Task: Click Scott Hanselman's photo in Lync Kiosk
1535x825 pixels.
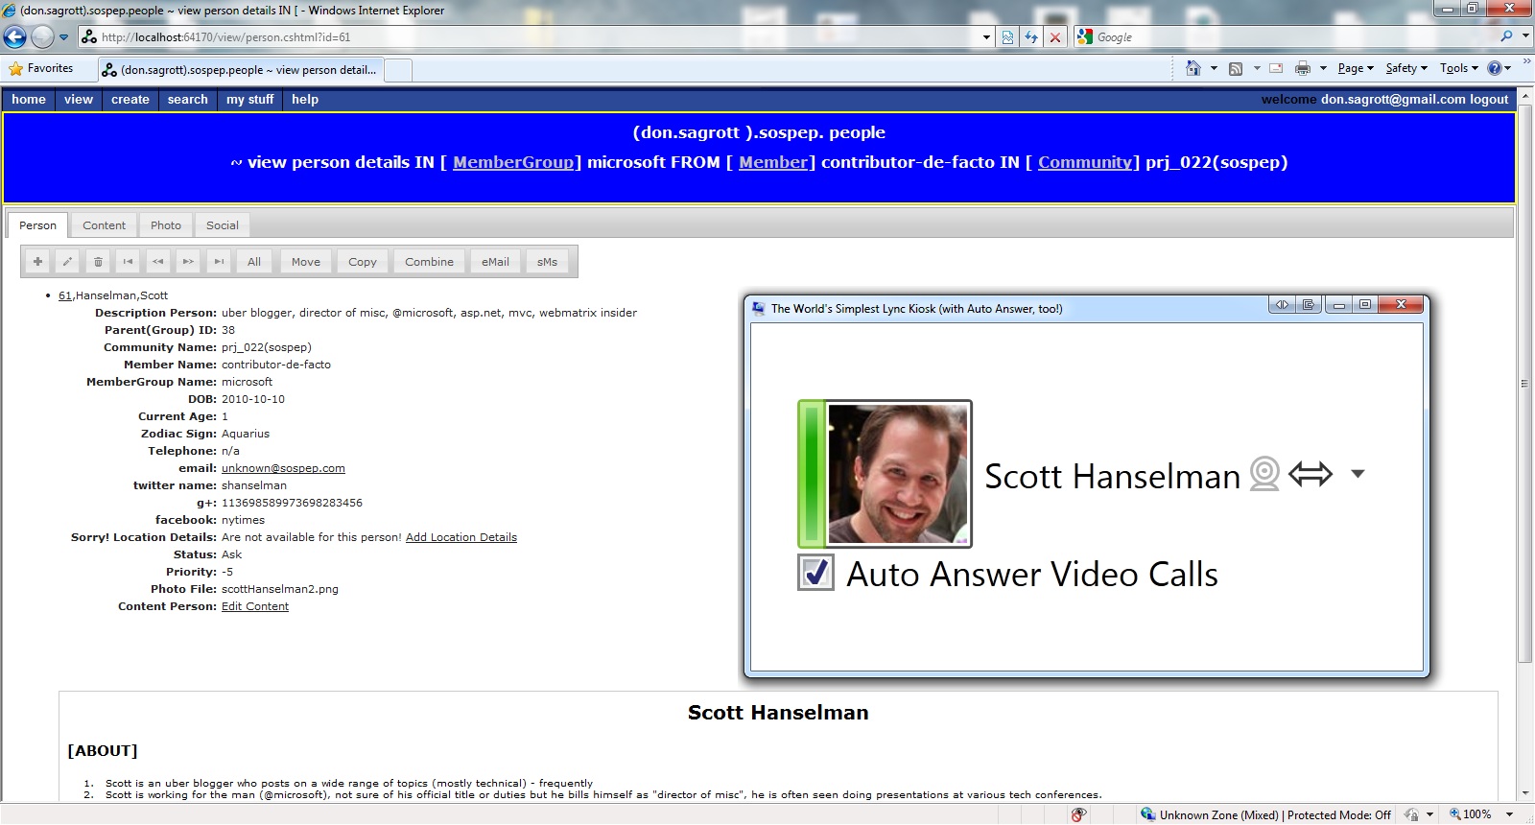Action: point(898,474)
